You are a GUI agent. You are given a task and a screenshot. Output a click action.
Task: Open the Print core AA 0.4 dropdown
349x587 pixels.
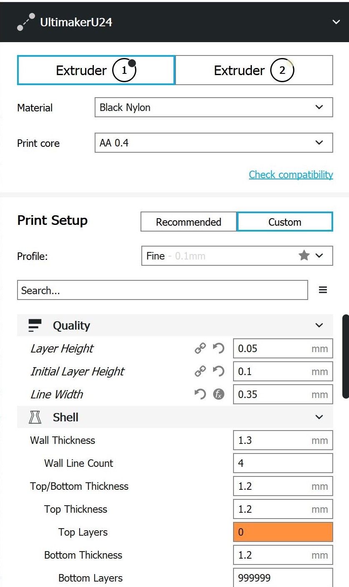213,143
